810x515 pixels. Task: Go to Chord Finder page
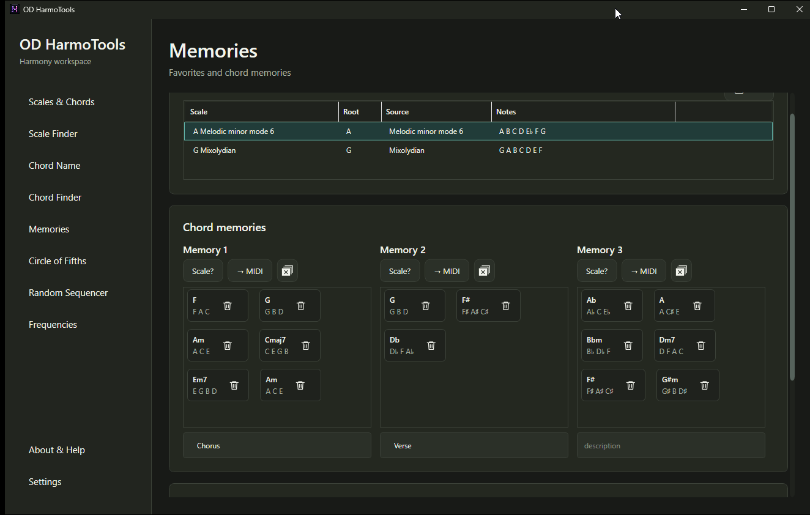click(55, 198)
